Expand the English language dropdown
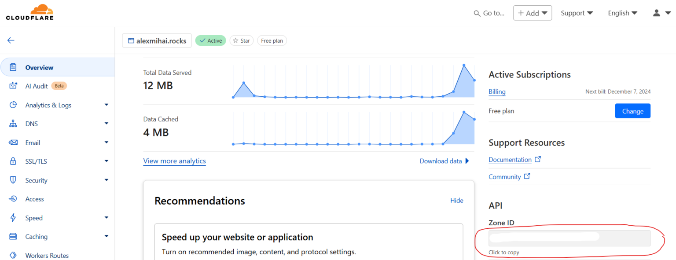This screenshot has height=260, width=676. click(622, 13)
